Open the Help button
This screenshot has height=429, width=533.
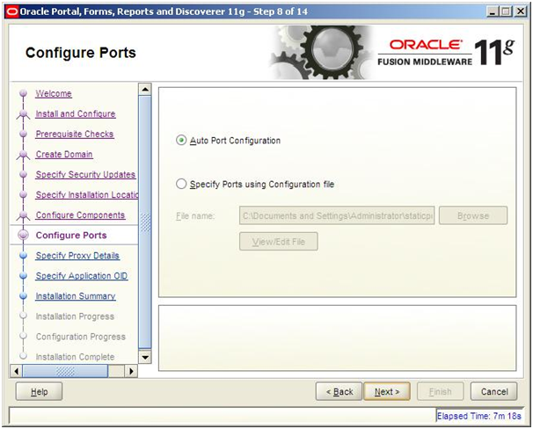(39, 391)
